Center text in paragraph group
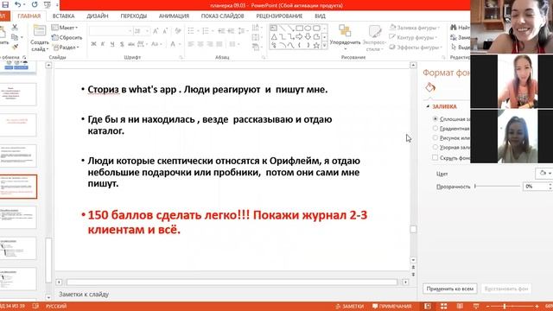This screenshot has width=553, height=311. pyautogui.click(x=200, y=44)
